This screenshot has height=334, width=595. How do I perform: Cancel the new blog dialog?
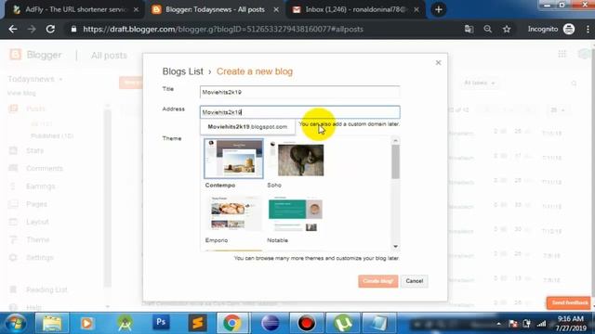coord(414,281)
